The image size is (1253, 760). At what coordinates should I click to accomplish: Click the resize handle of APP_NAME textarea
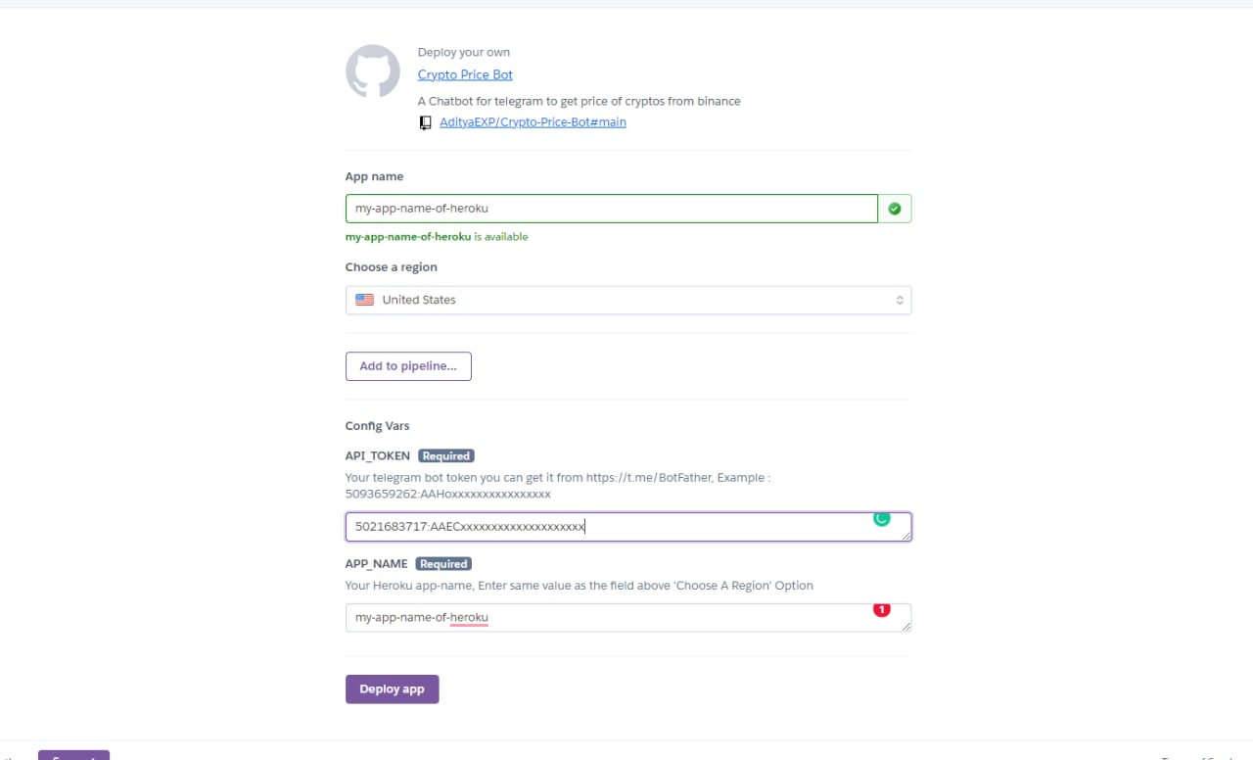[x=907, y=628]
